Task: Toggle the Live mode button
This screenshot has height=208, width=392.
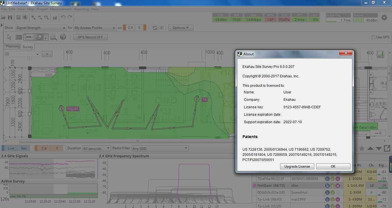Action: (x=11, y=148)
